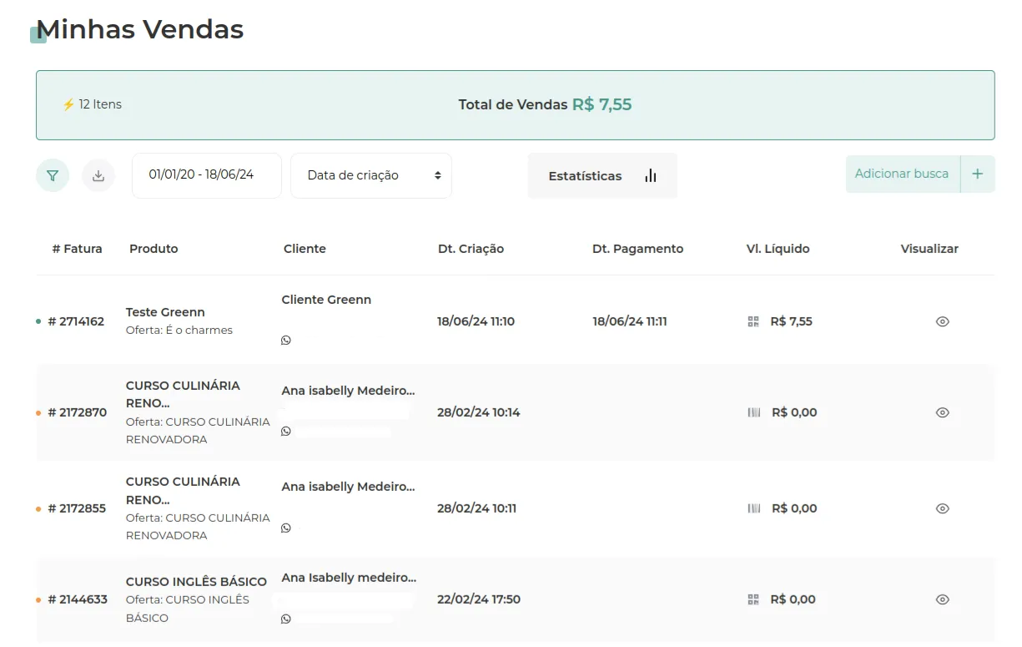Click the QR code icon in invoice 2144633 row
The width and height of the screenshot is (1022, 647).
pos(753,599)
